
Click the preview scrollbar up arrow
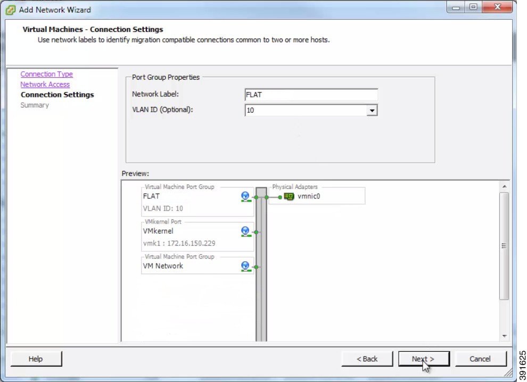(x=504, y=186)
